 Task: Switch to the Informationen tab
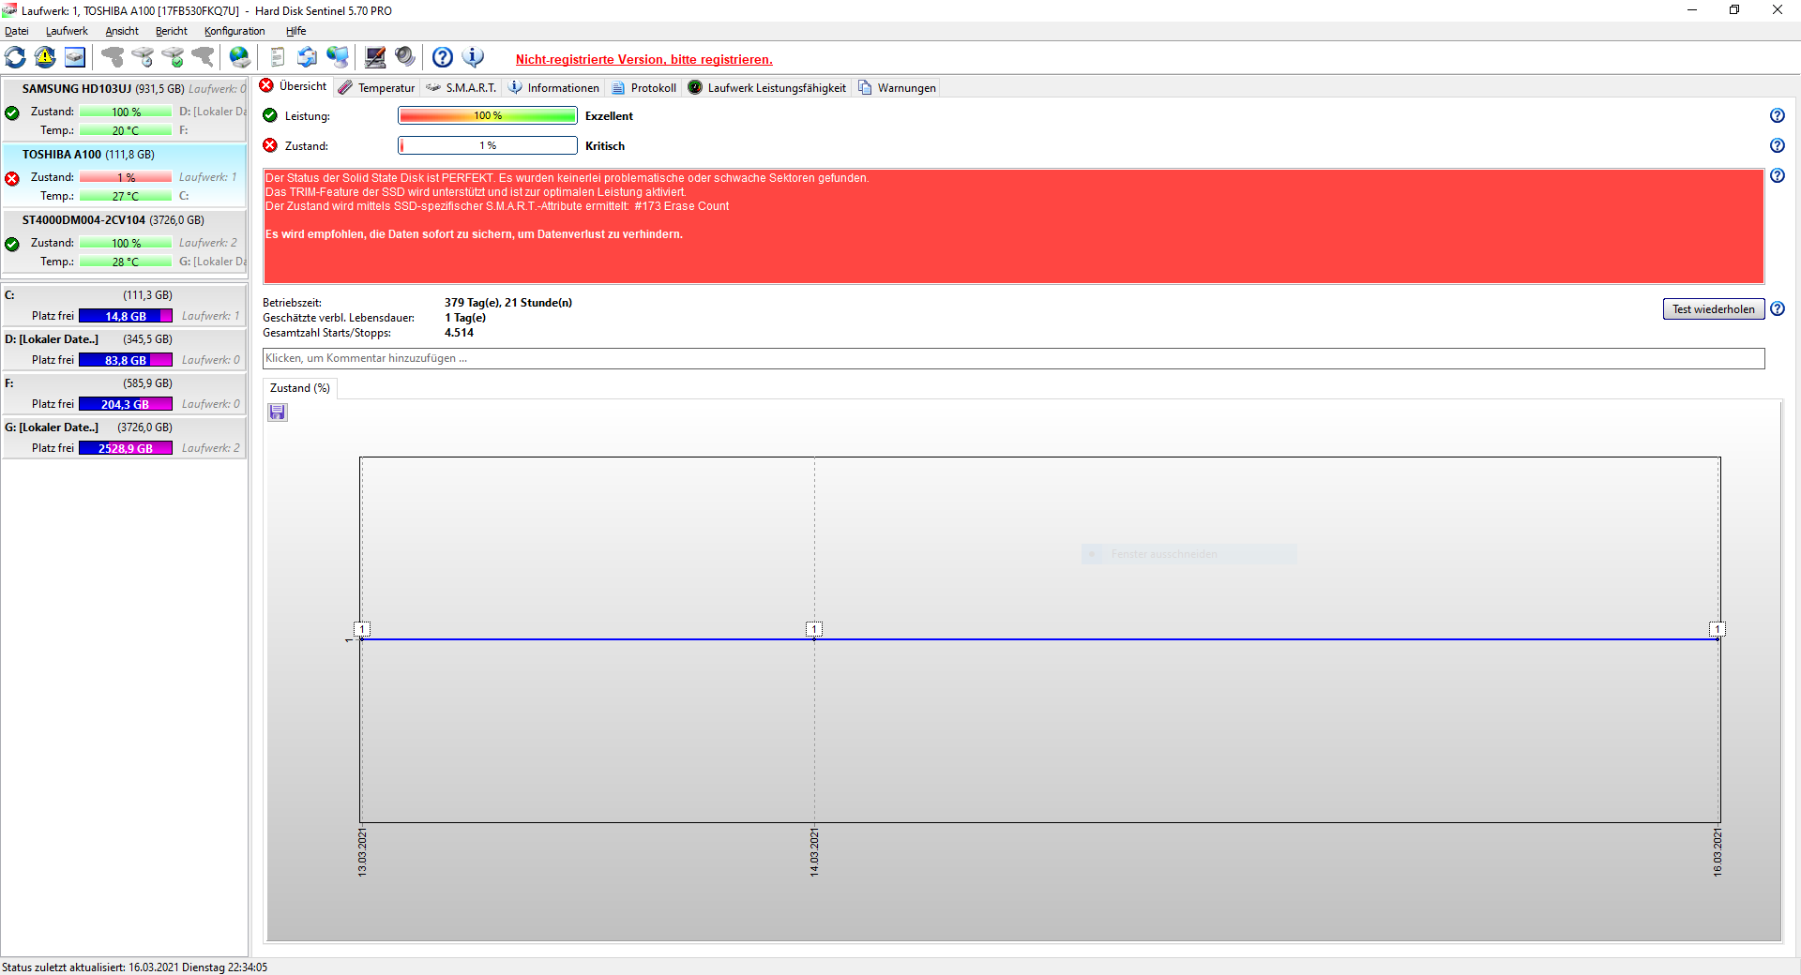click(553, 88)
